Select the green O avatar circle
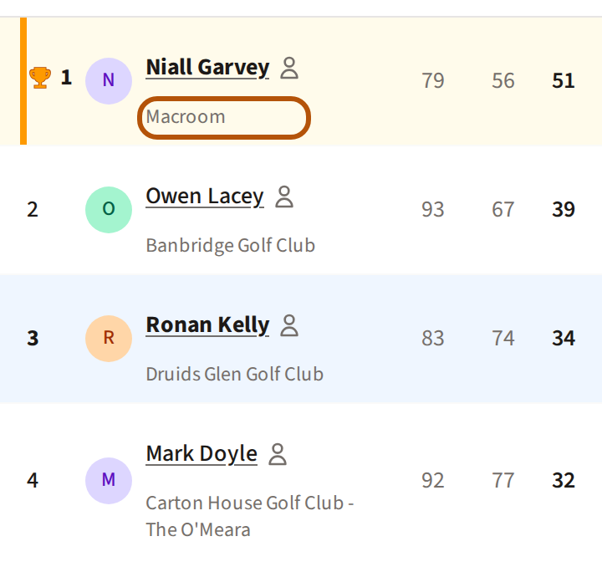This screenshot has height=567, width=602. 109,210
